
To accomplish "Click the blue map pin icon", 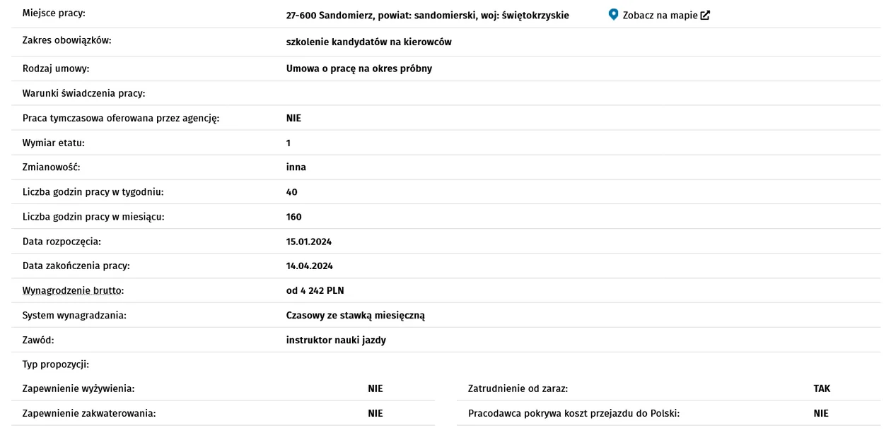I will click(x=613, y=15).
